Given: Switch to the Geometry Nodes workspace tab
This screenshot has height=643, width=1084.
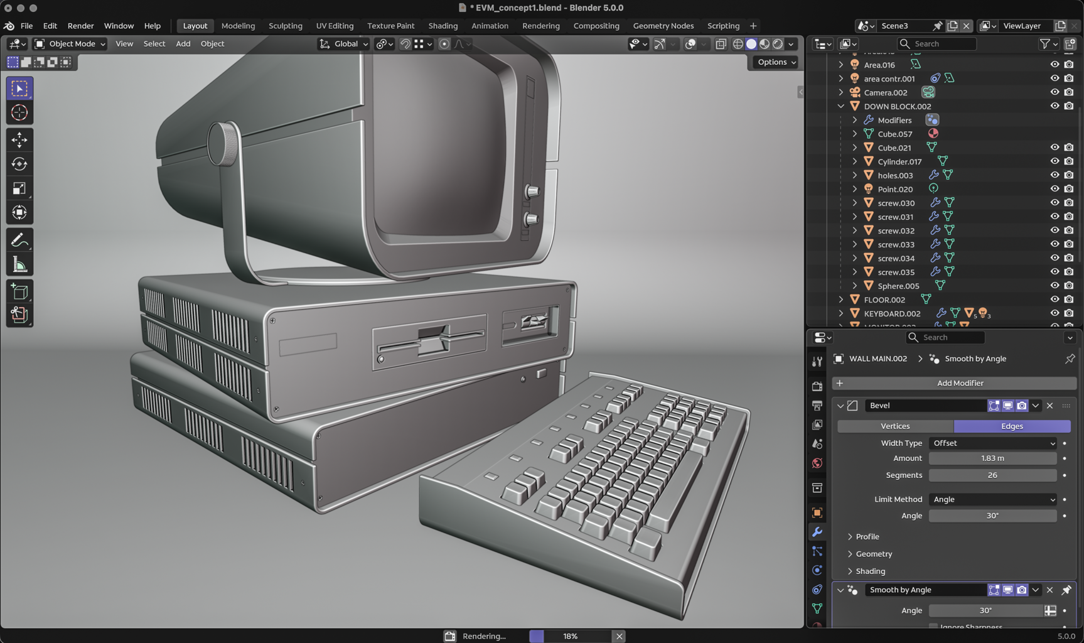Looking at the screenshot, I should [x=663, y=26].
